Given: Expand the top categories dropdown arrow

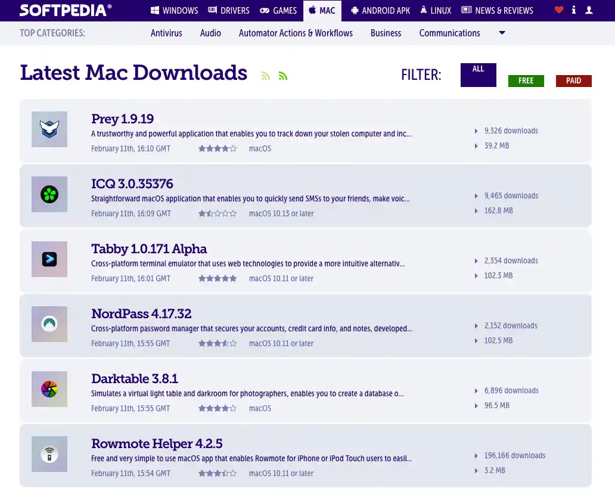Looking at the screenshot, I should click(502, 33).
